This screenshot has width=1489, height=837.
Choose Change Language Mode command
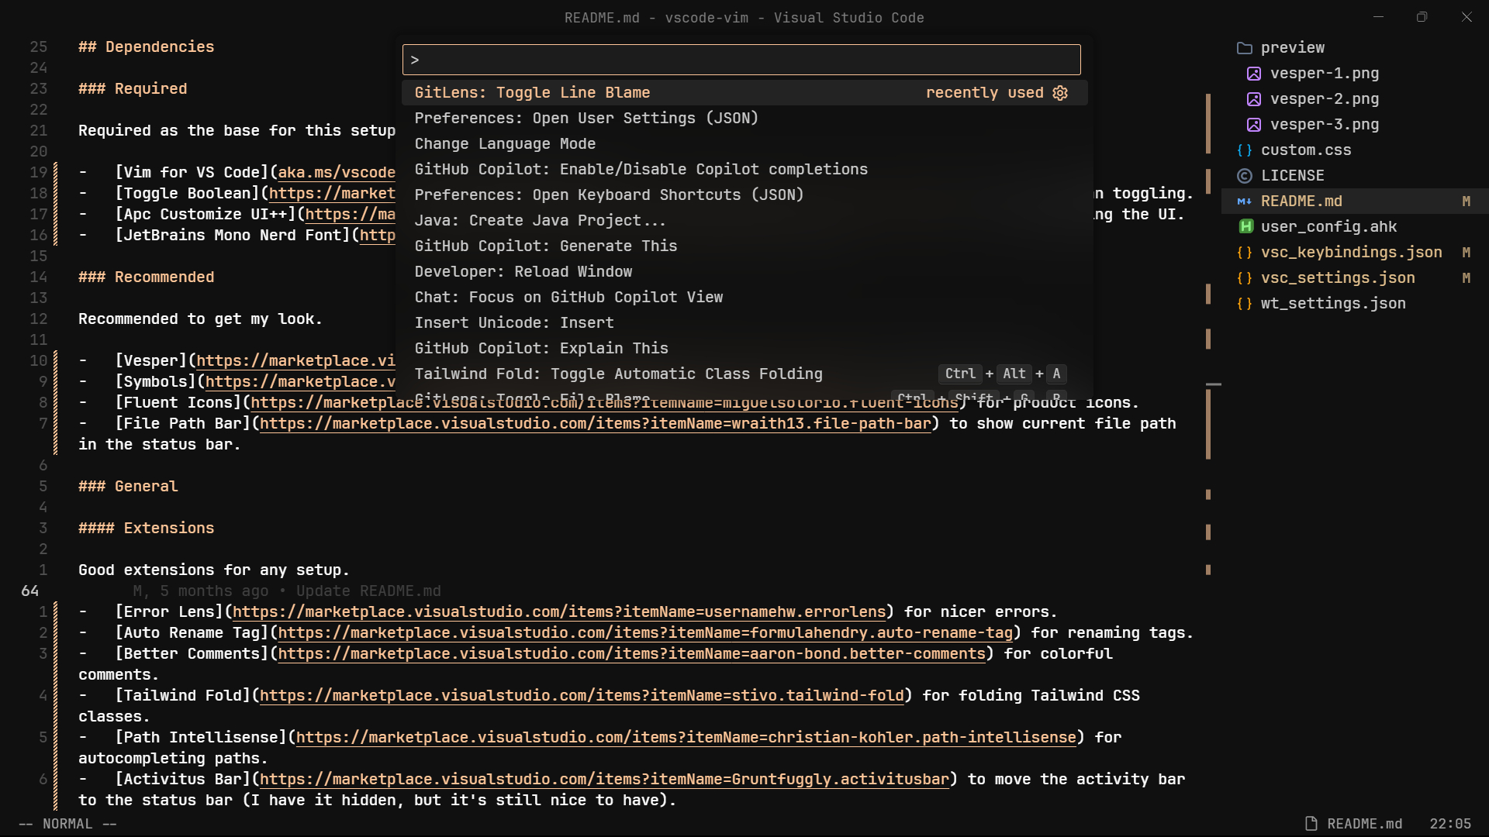[x=744, y=144]
